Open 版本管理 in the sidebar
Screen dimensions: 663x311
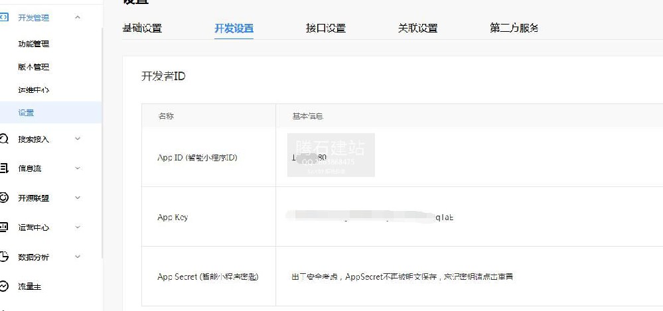pos(33,67)
